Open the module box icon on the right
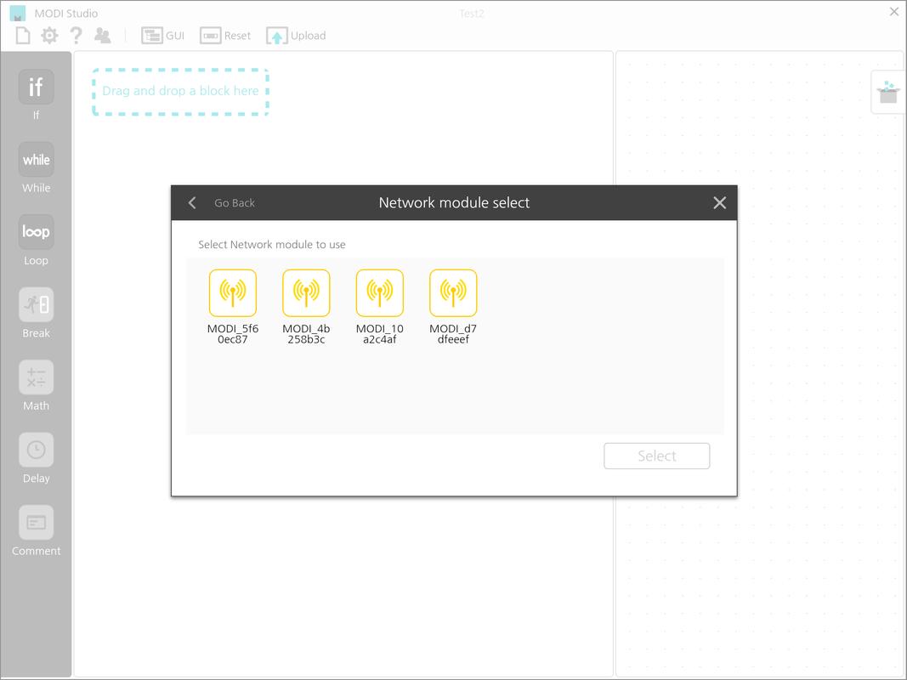907x680 pixels. coord(888,92)
